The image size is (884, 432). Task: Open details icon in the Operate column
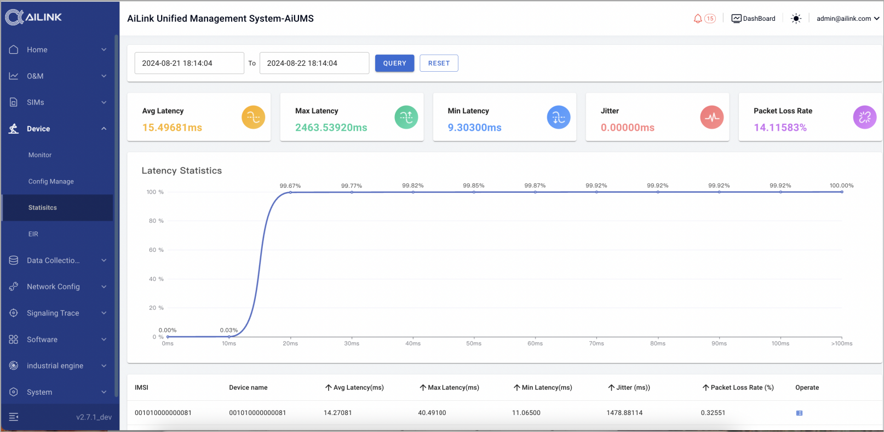coord(799,413)
